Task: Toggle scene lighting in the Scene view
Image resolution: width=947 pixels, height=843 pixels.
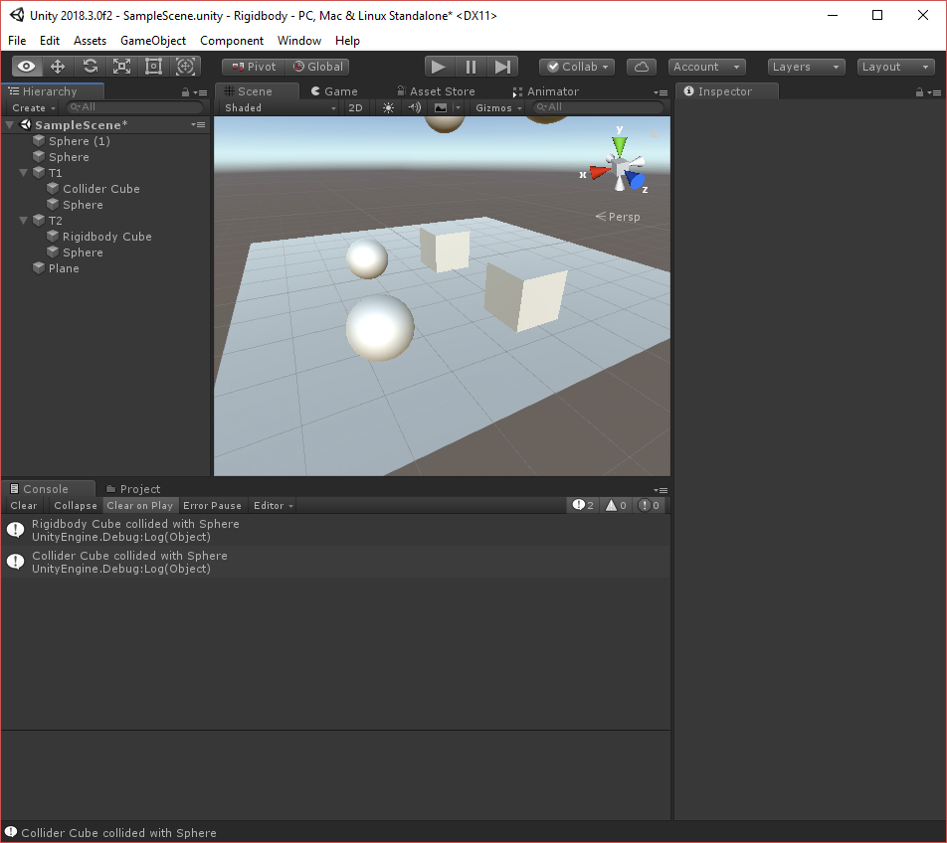Action: (387, 107)
